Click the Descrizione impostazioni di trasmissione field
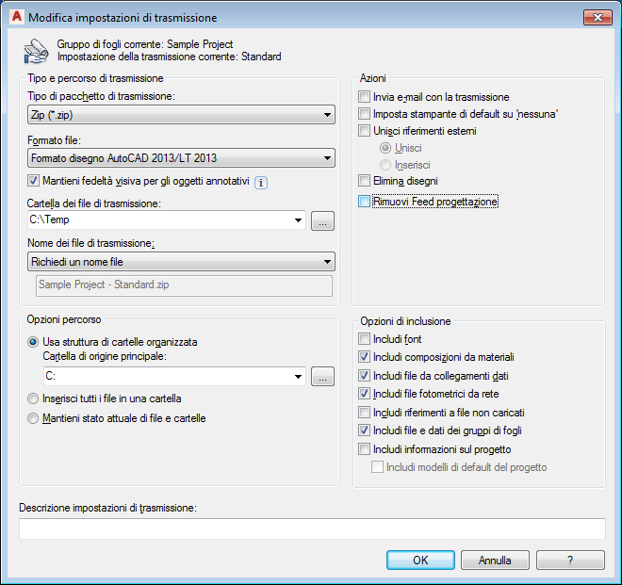The width and height of the screenshot is (622, 585). pos(311,529)
